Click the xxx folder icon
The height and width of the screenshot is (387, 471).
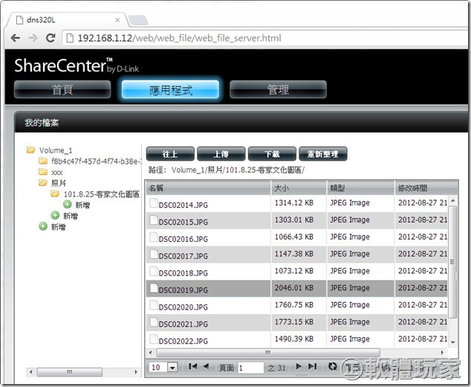pyautogui.click(x=43, y=171)
